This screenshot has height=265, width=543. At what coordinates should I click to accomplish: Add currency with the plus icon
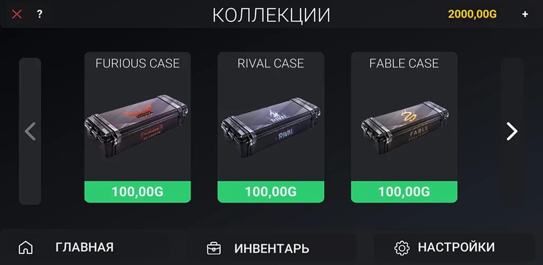525,14
